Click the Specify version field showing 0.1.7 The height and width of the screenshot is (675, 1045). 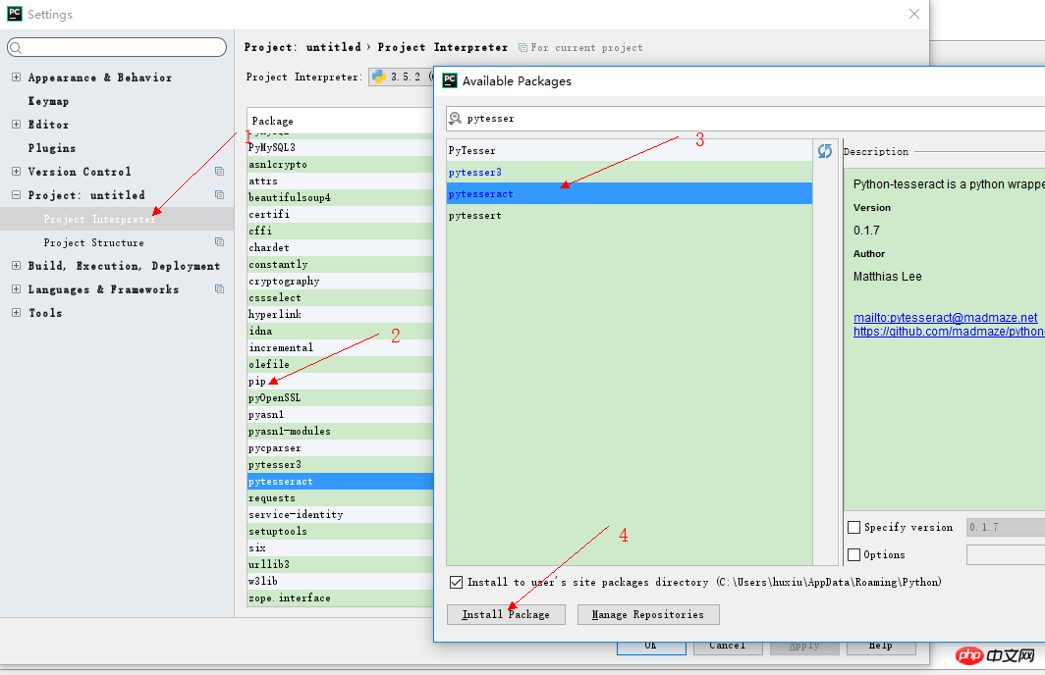1006,527
